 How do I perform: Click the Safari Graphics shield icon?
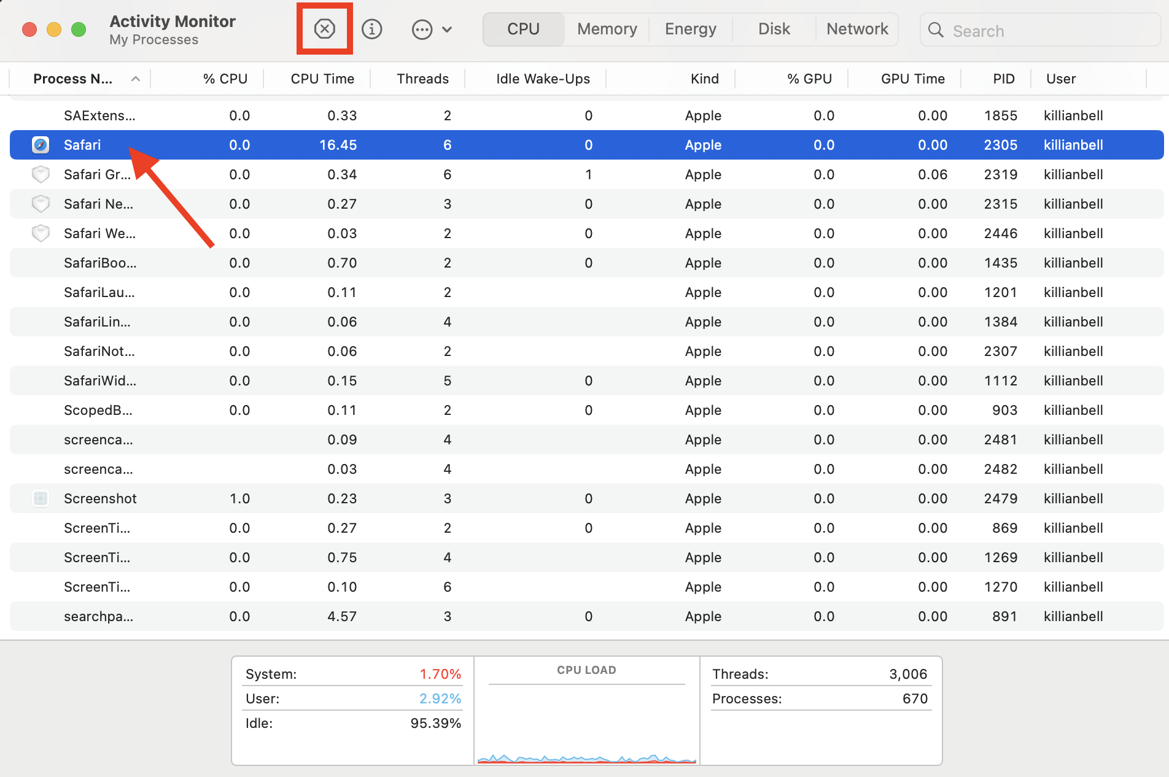(40, 174)
